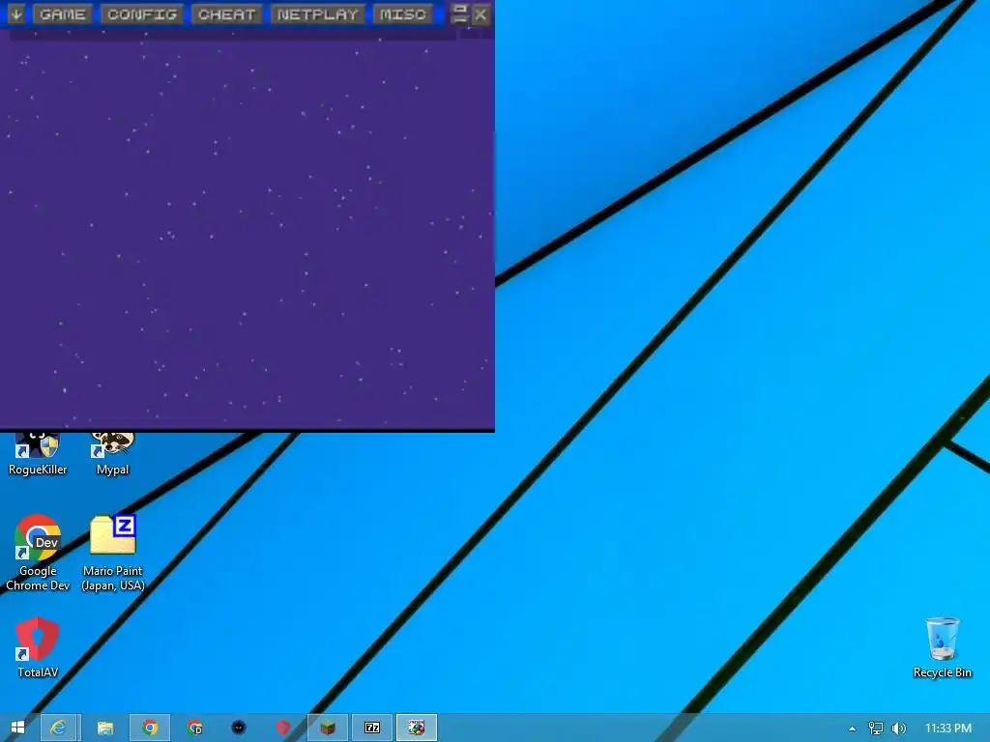Show hidden system tray icons
The width and height of the screenshot is (990, 742).
(852, 728)
